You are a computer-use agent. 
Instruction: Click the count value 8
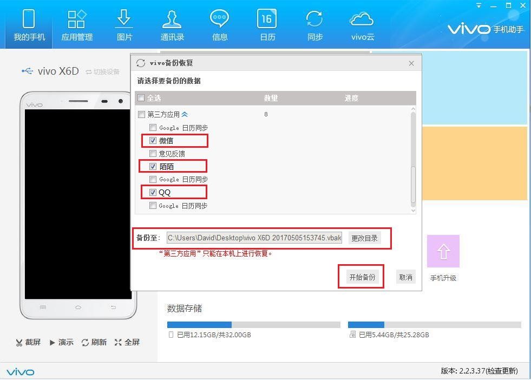tap(266, 114)
